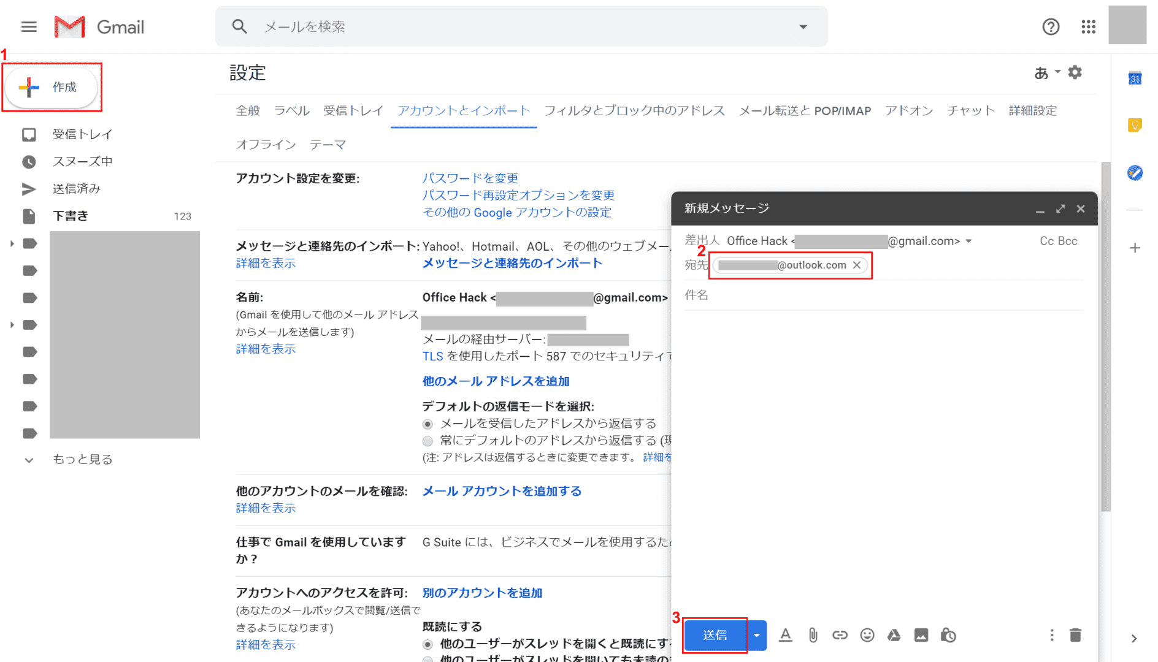1158x662 pixels.
Task: Click the 送信 send button
Action: 715,635
